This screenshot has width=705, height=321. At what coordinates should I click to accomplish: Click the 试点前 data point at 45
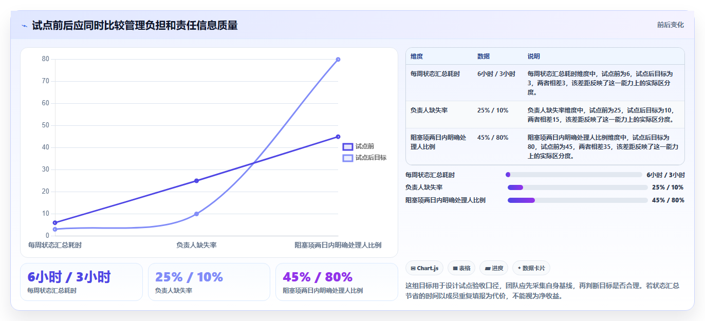(x=338, y=137)
